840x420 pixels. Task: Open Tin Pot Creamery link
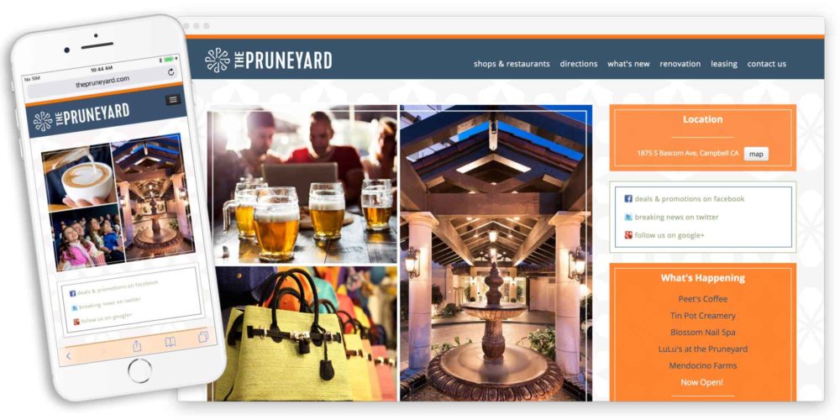(702, 316)
